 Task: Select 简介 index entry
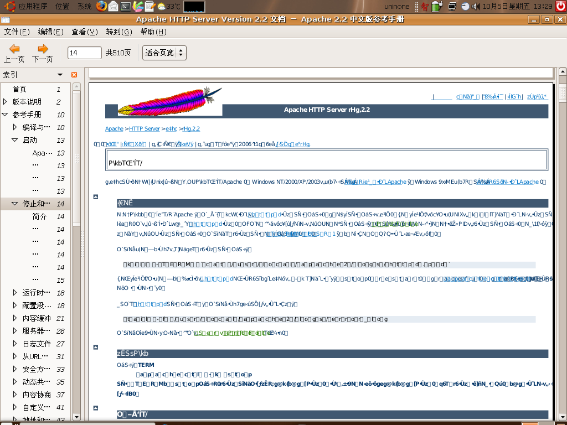pos(39,216)
